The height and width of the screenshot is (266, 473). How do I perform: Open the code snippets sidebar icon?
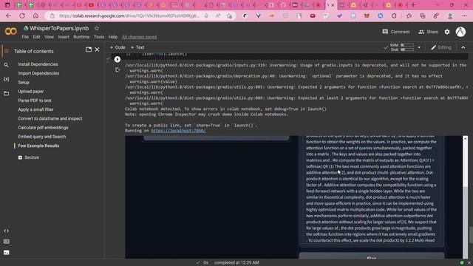point(7,231)
